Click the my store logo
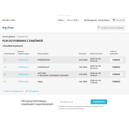 click(8, 28)
